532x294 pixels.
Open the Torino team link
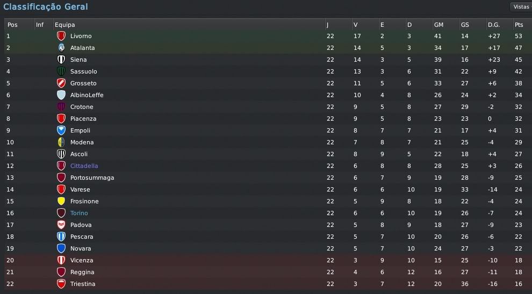pos(79,213)
